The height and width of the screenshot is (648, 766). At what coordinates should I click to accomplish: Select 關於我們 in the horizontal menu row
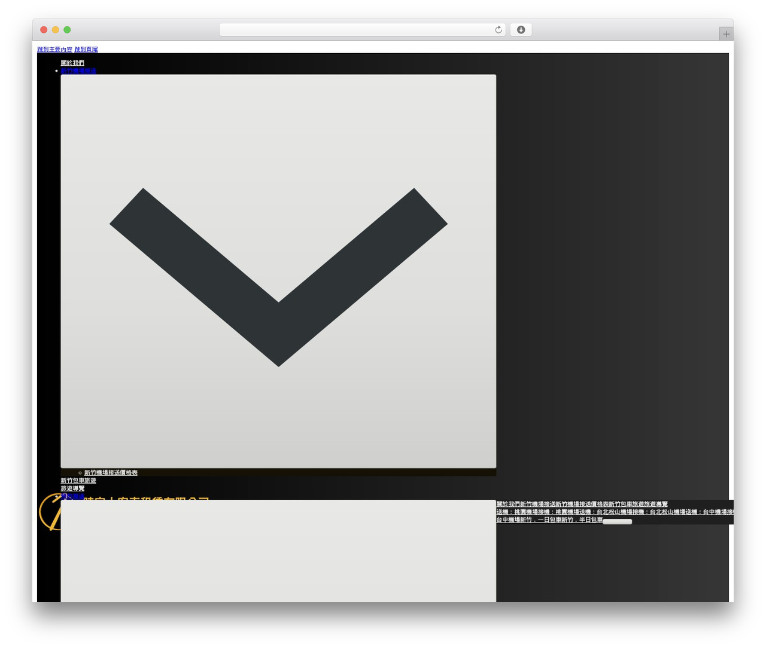click(x=508, y=505)
